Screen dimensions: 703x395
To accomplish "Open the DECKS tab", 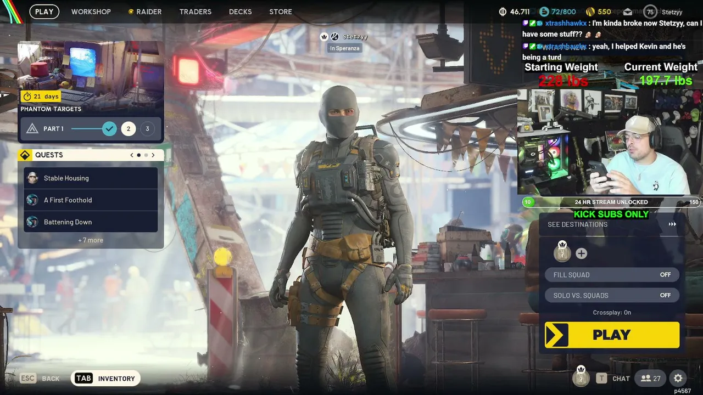I will coord(240,12).
